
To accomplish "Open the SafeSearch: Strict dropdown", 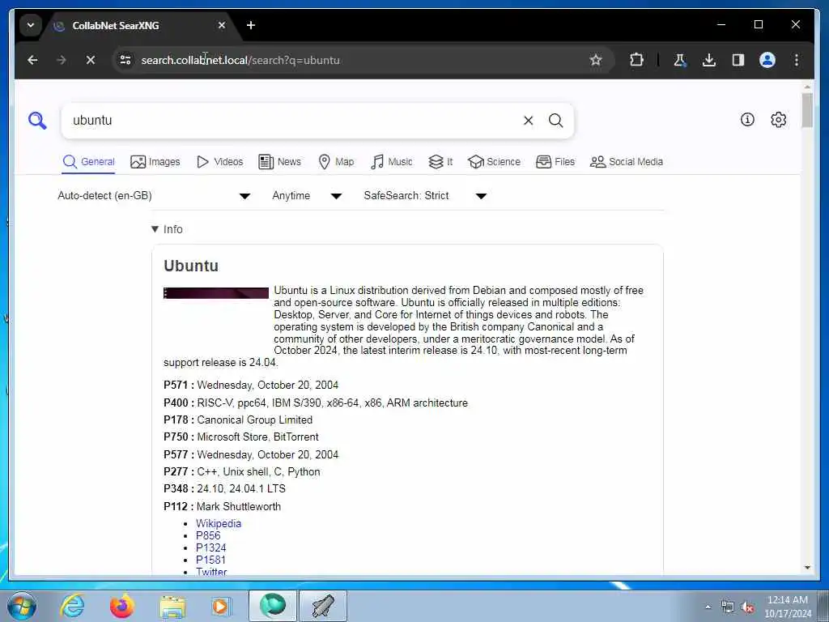I will [x=425, y=196].
